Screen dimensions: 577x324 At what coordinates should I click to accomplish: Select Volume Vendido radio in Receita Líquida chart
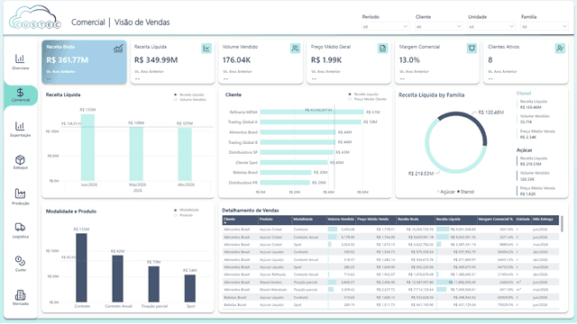coord(176,100)
